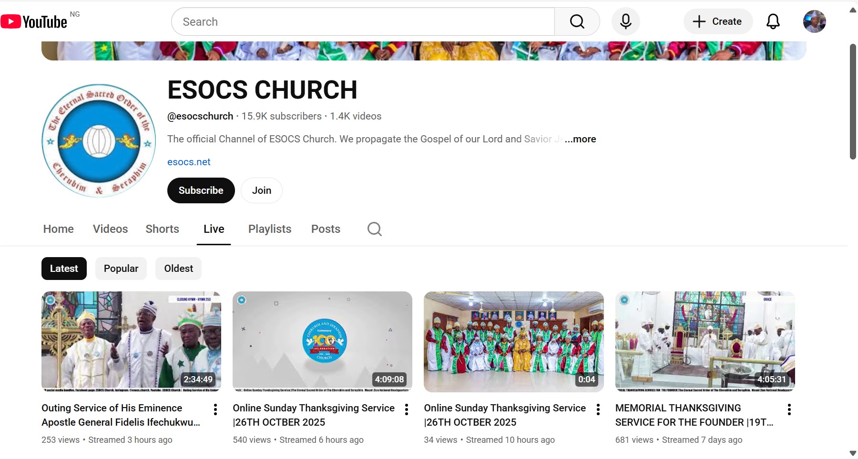Select the Latest filter chip
Image resolution: width=858 pixels, height=459 pixels.
pyautogui.click(x=64, y=268)
